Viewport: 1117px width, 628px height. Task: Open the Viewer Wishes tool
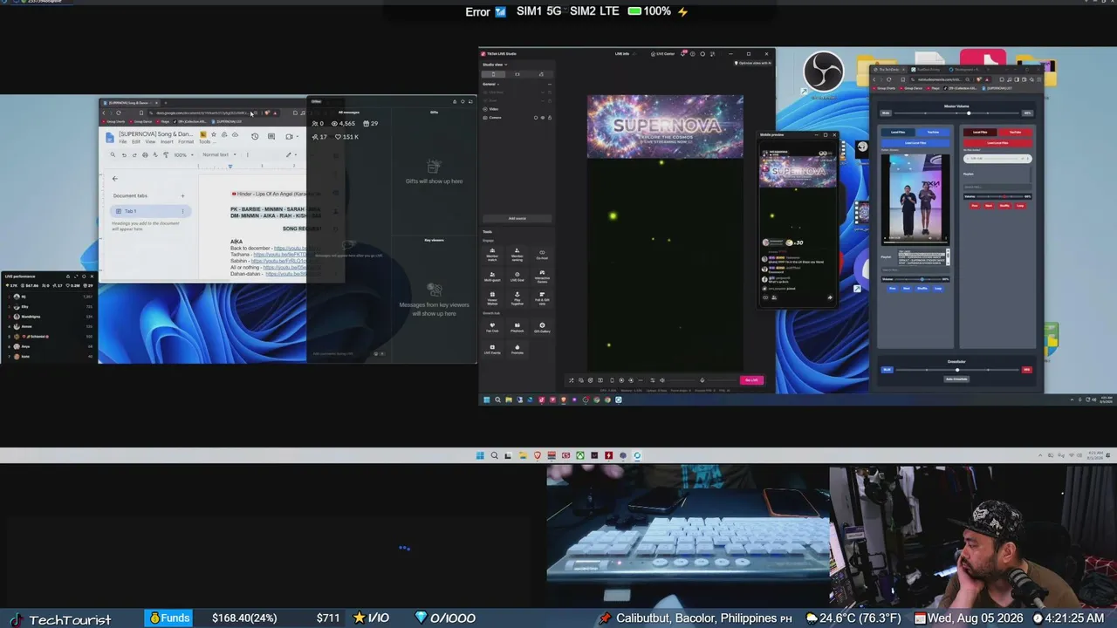point(492,297)
